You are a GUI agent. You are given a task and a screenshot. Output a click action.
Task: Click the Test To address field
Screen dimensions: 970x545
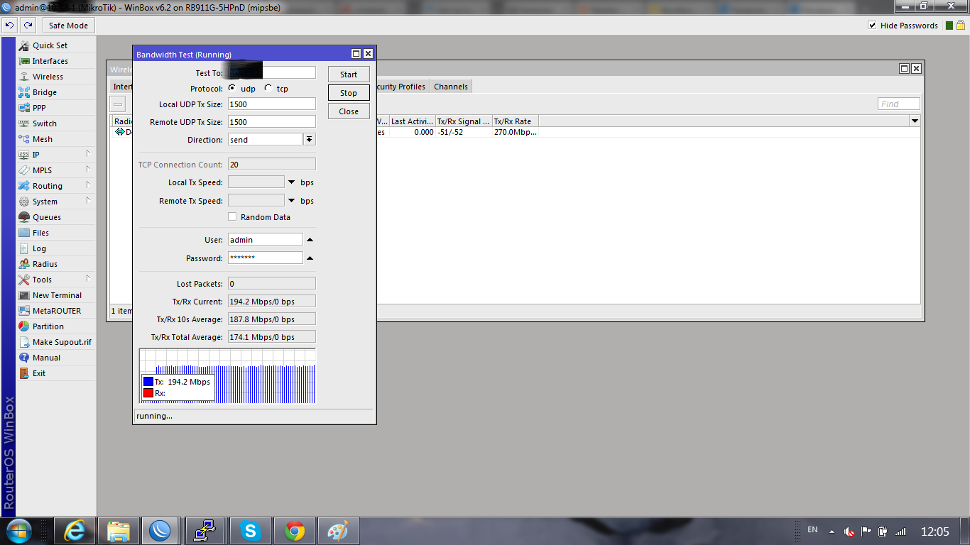click(272, 72)
